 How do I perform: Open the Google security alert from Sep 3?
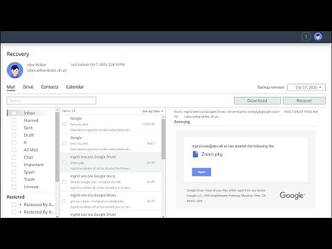pos(111,143)
